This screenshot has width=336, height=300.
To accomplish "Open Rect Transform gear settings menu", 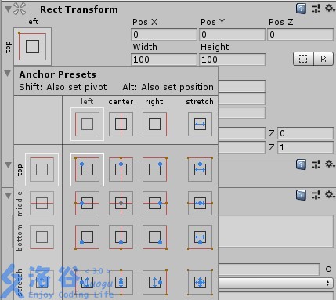I will 330,9.
